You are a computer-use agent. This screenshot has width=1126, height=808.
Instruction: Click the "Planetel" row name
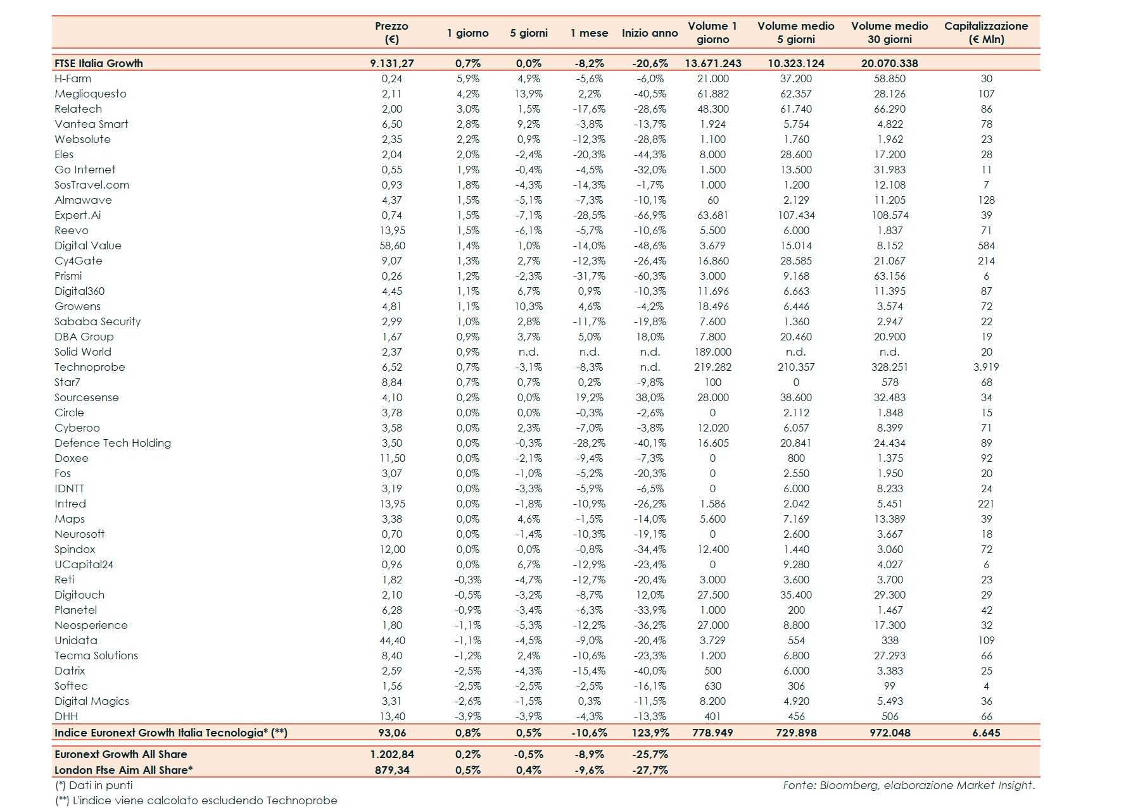coord(76,610)
